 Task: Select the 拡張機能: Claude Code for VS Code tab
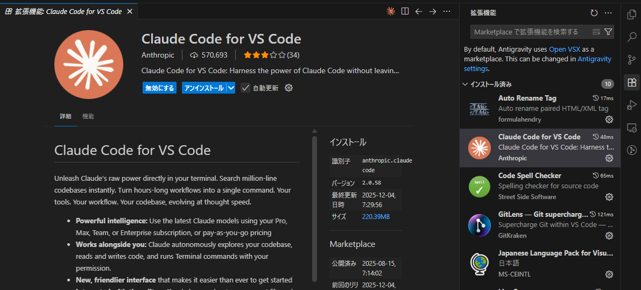(x=69, y=11)
